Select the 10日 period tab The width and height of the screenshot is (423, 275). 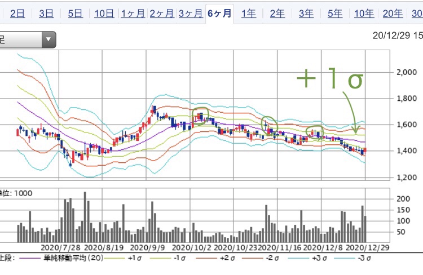[x=104, y=13]
